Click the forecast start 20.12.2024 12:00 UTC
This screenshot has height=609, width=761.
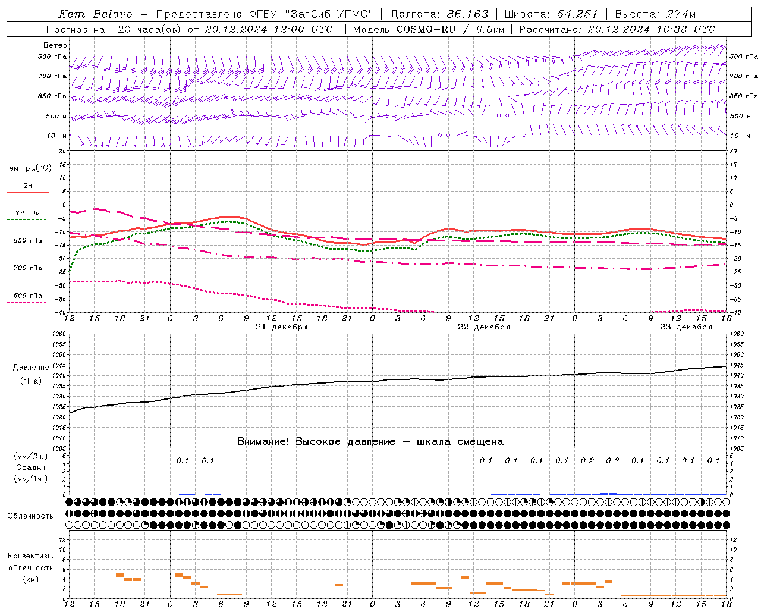(268, 29)
